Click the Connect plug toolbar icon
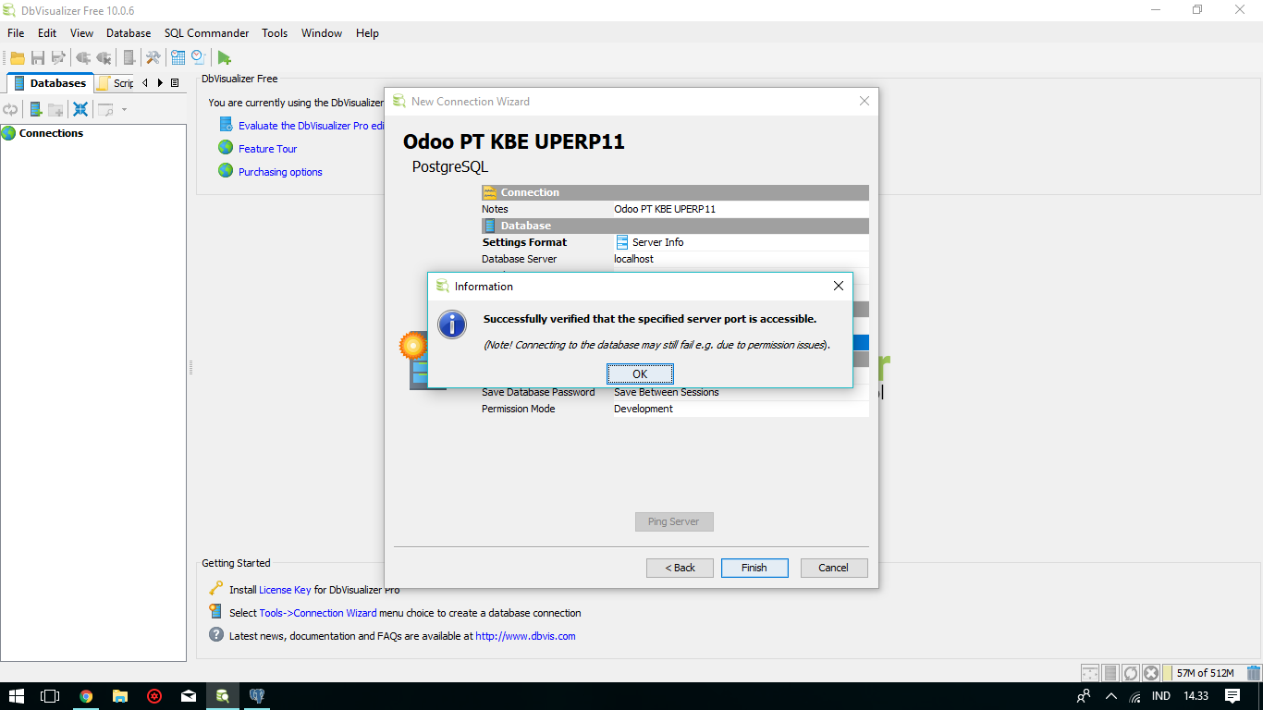Image resolution: width=1263 pixels, height=710 pixels. click(83, 57)
